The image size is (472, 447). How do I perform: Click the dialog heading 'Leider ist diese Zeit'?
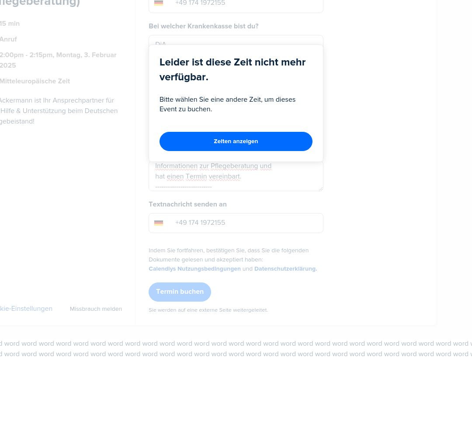233,69
